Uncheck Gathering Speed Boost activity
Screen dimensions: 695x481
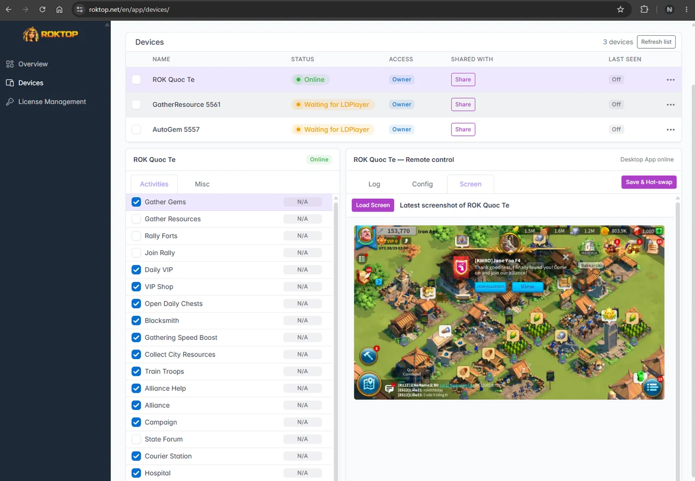click(x=136, y=337)
